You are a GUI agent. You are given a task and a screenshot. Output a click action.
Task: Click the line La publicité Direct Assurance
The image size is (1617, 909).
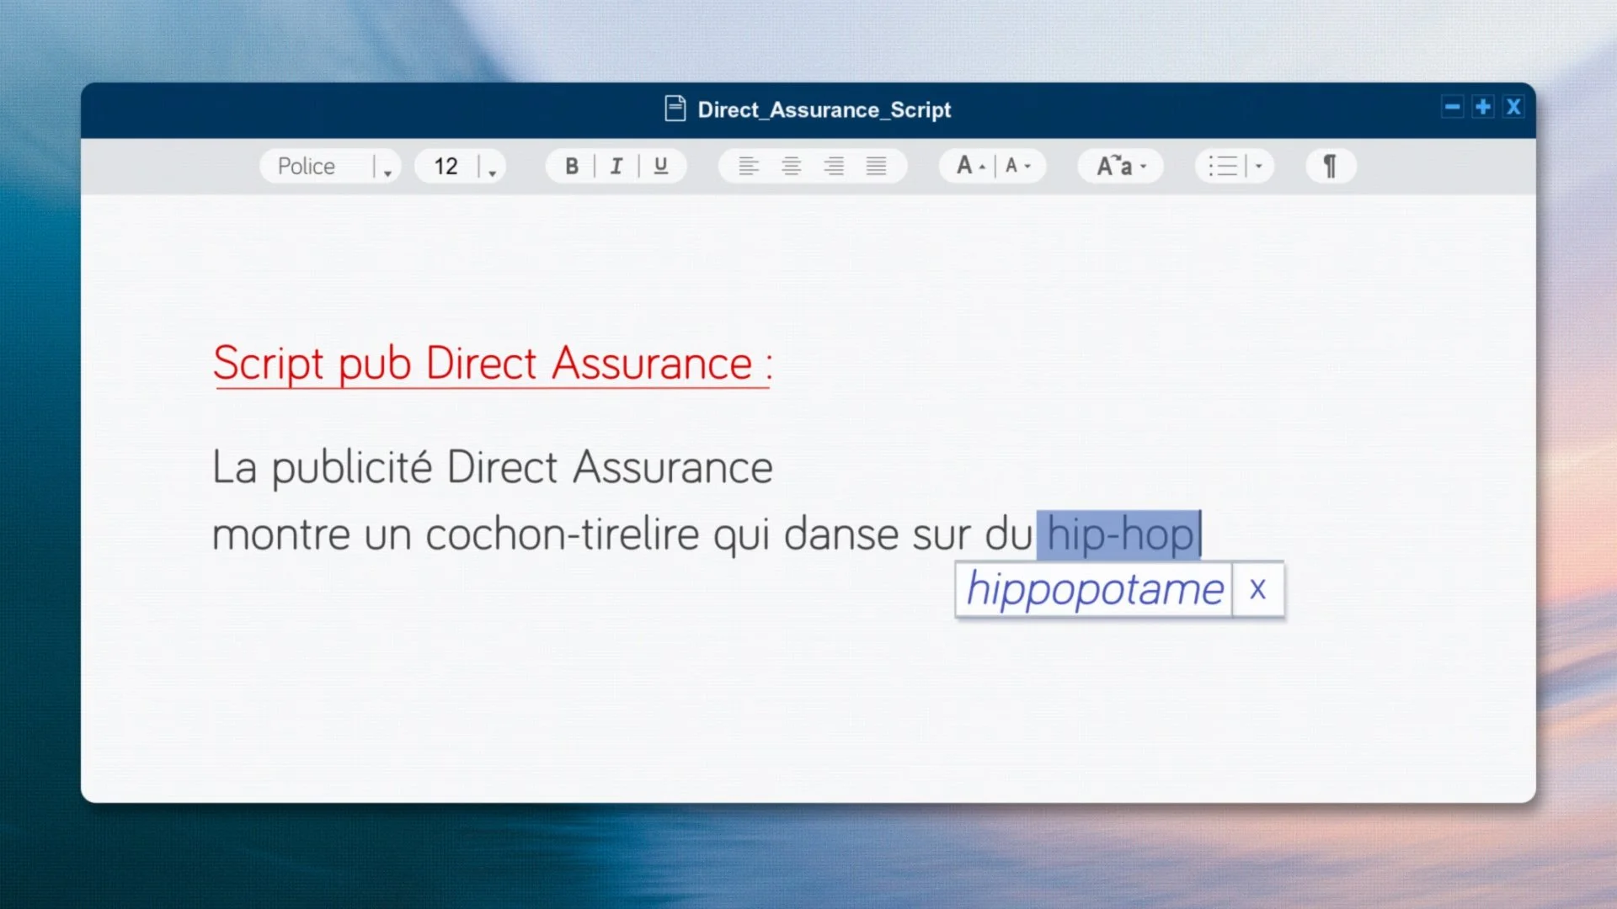click(x=493, y=467)
